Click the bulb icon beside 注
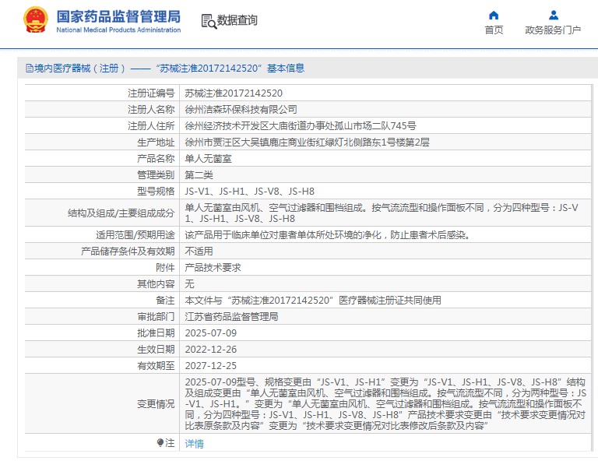598x468 pixels. point(160,443)
